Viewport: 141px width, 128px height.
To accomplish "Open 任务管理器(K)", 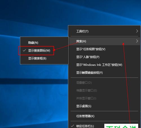I will pos(105,116).
